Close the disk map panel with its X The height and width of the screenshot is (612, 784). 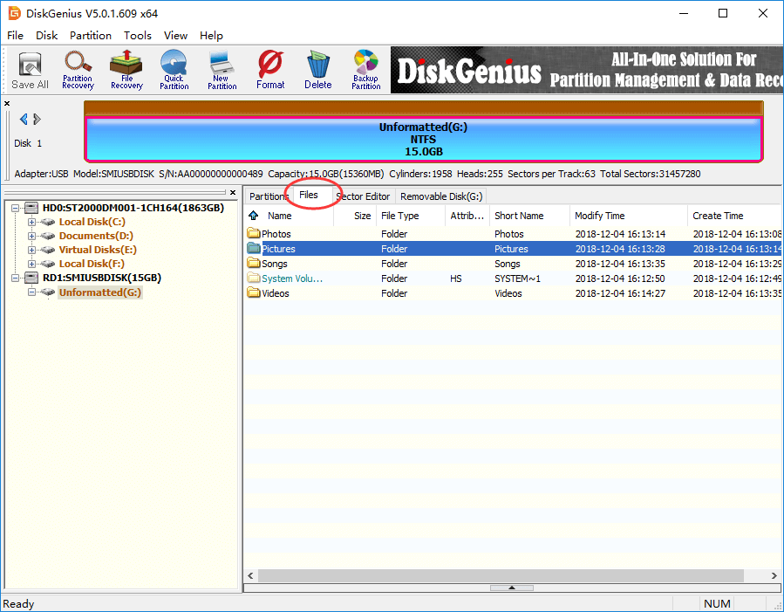7,104
